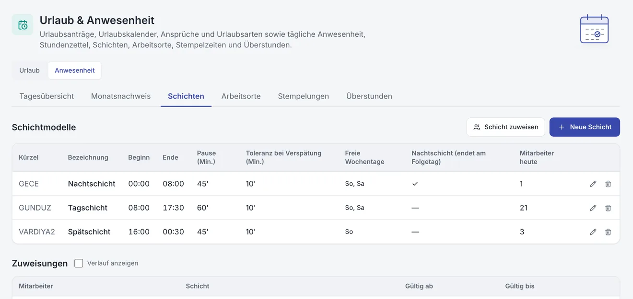The height and width of the screenshot is (299, 633).
Task: Click the Mitarbeiter header in Zuweisungen table
Action: (36, 286)
